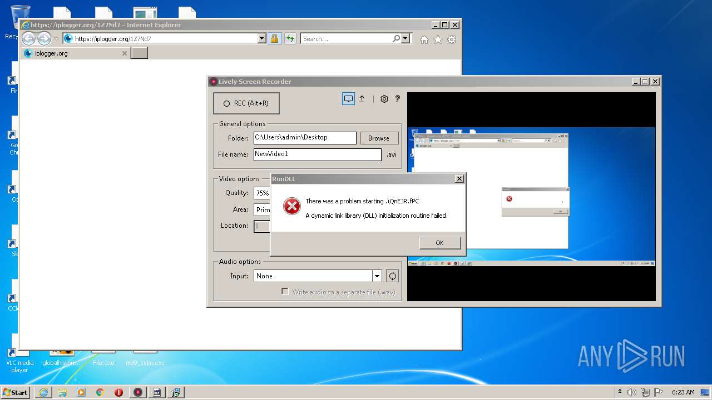Open File.exe on the desktop
The image size is (712, 400).
[x=103, y=359]
